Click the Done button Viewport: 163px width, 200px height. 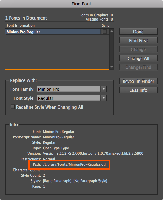pos(138,32)
